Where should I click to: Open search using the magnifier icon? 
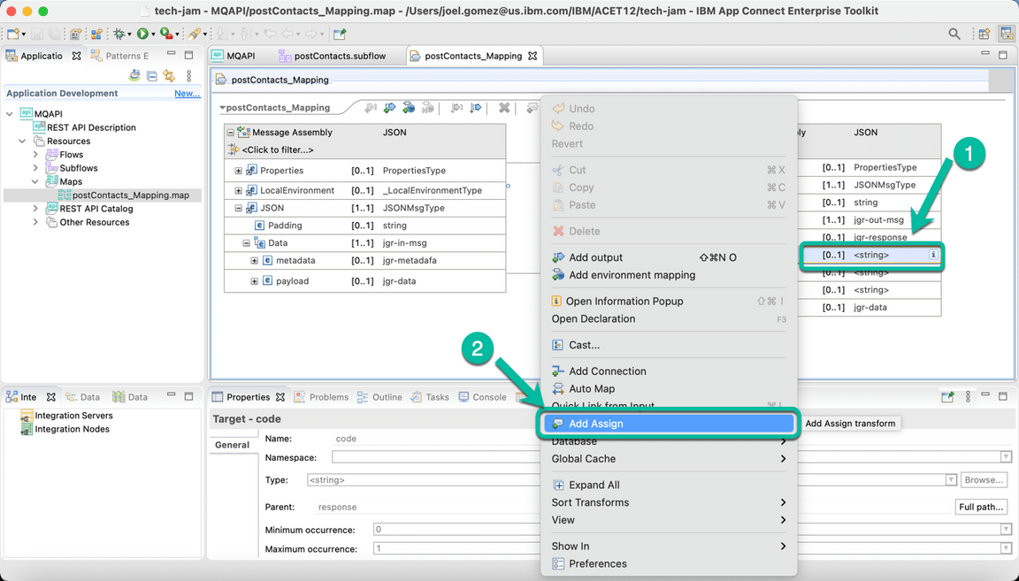[954, 33]
